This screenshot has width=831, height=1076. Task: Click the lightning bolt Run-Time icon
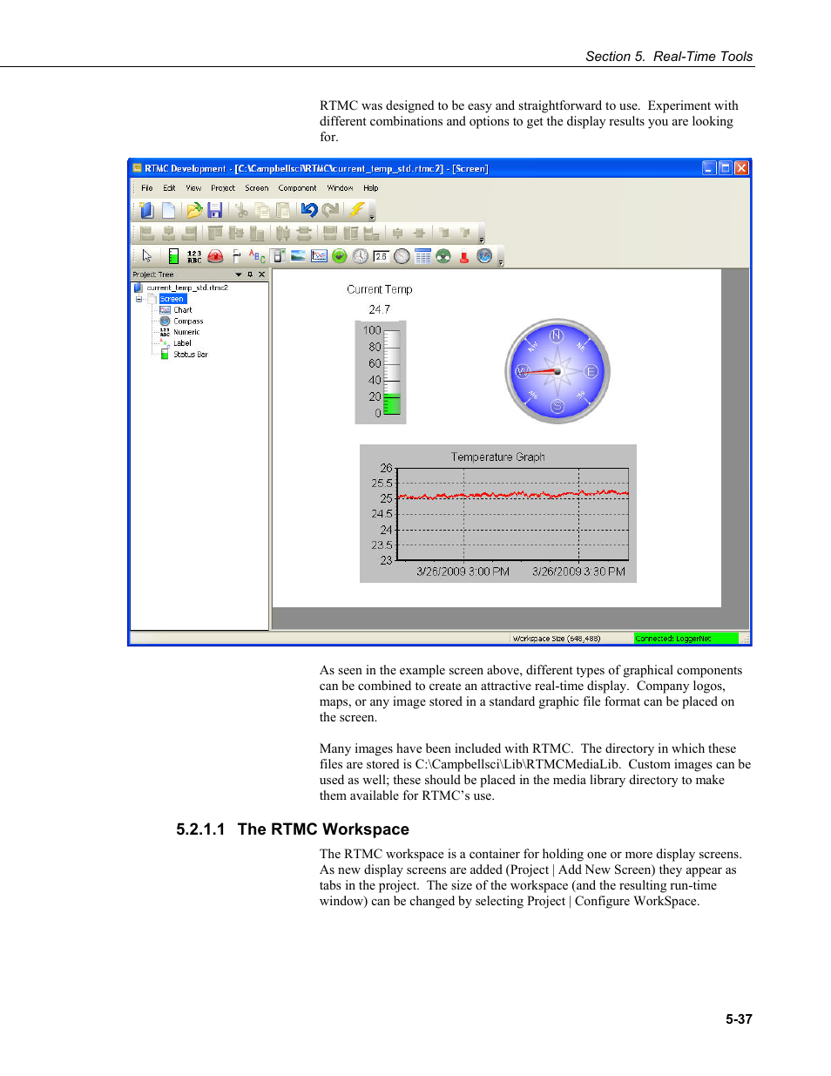point(356,210)
